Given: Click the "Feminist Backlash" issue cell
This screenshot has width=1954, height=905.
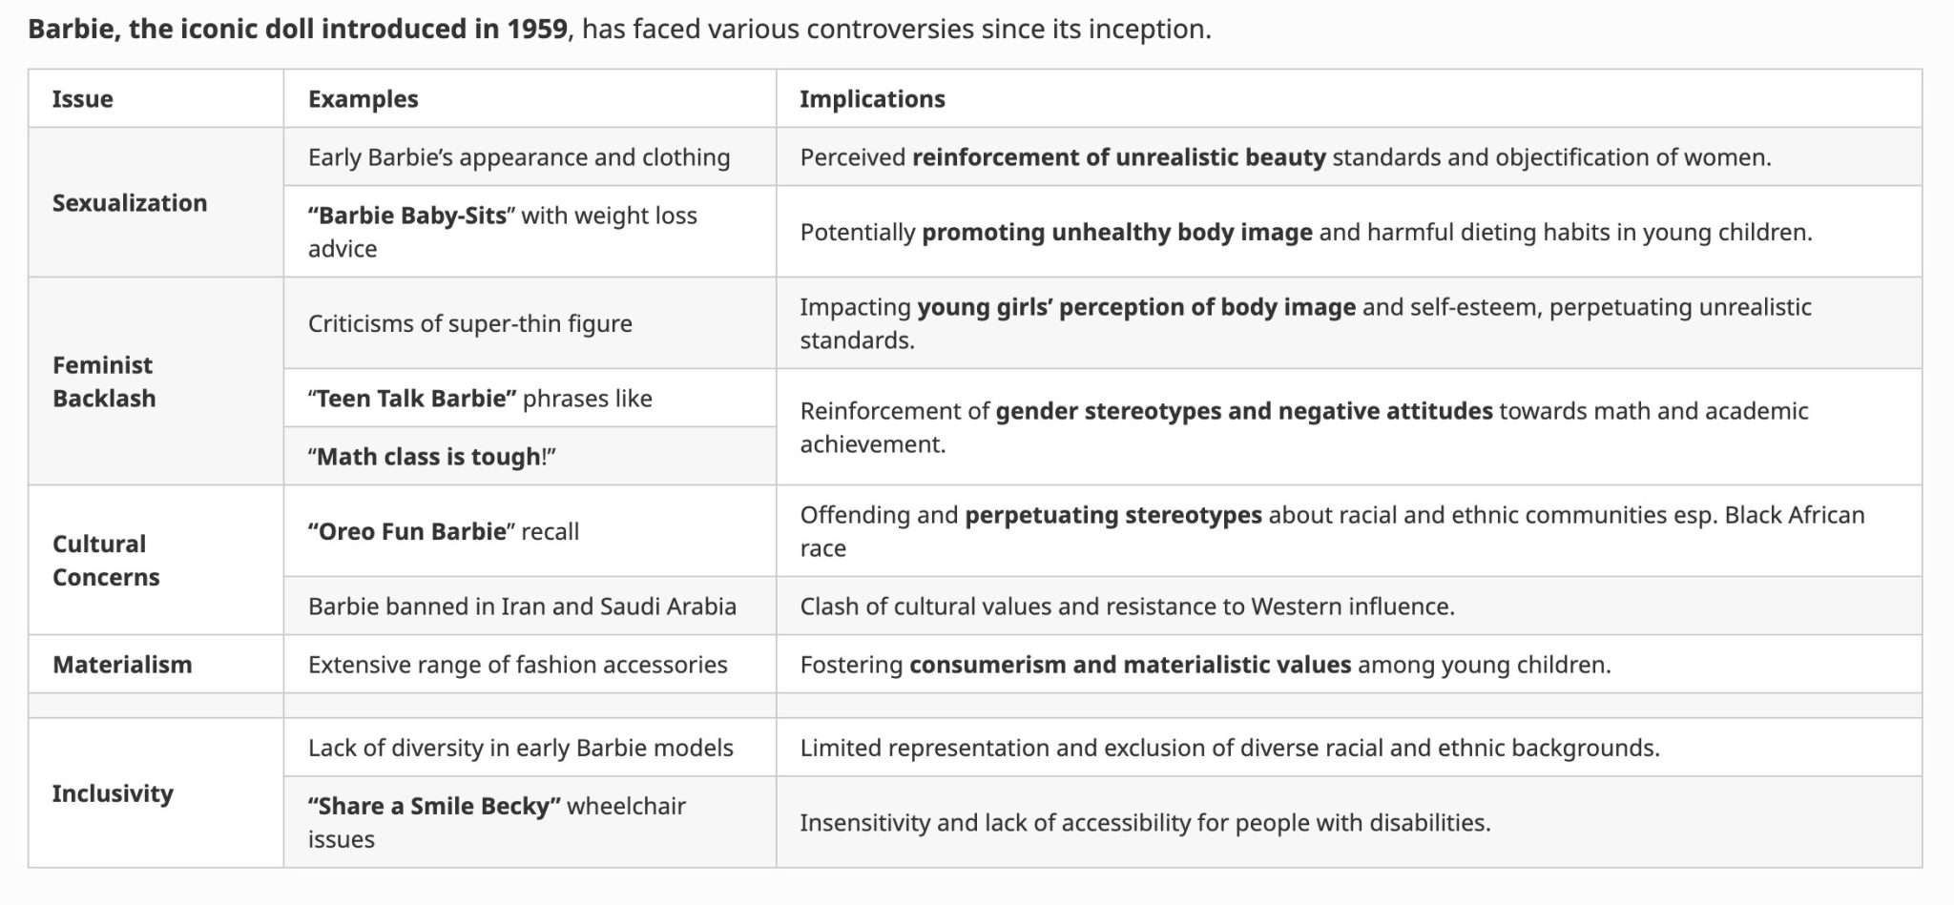Looking at the screenshot, I should pos(103,381).
